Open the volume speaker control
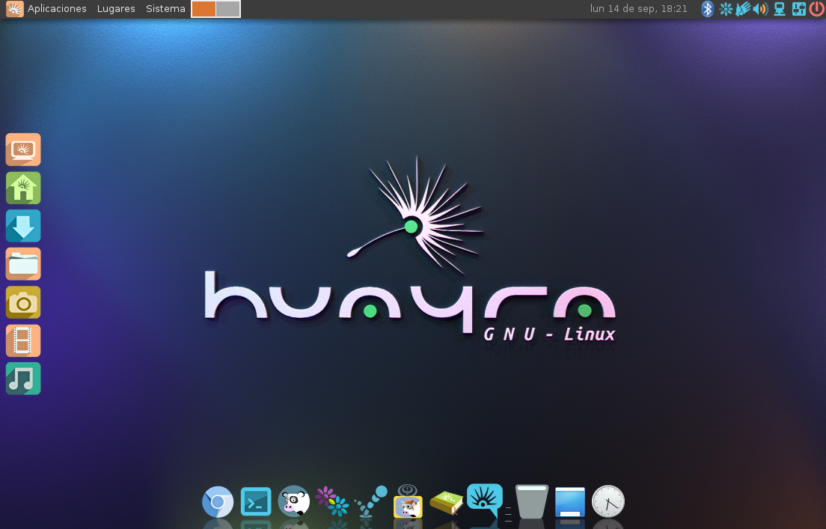This screenshot has width=826, height=529. 760,9
